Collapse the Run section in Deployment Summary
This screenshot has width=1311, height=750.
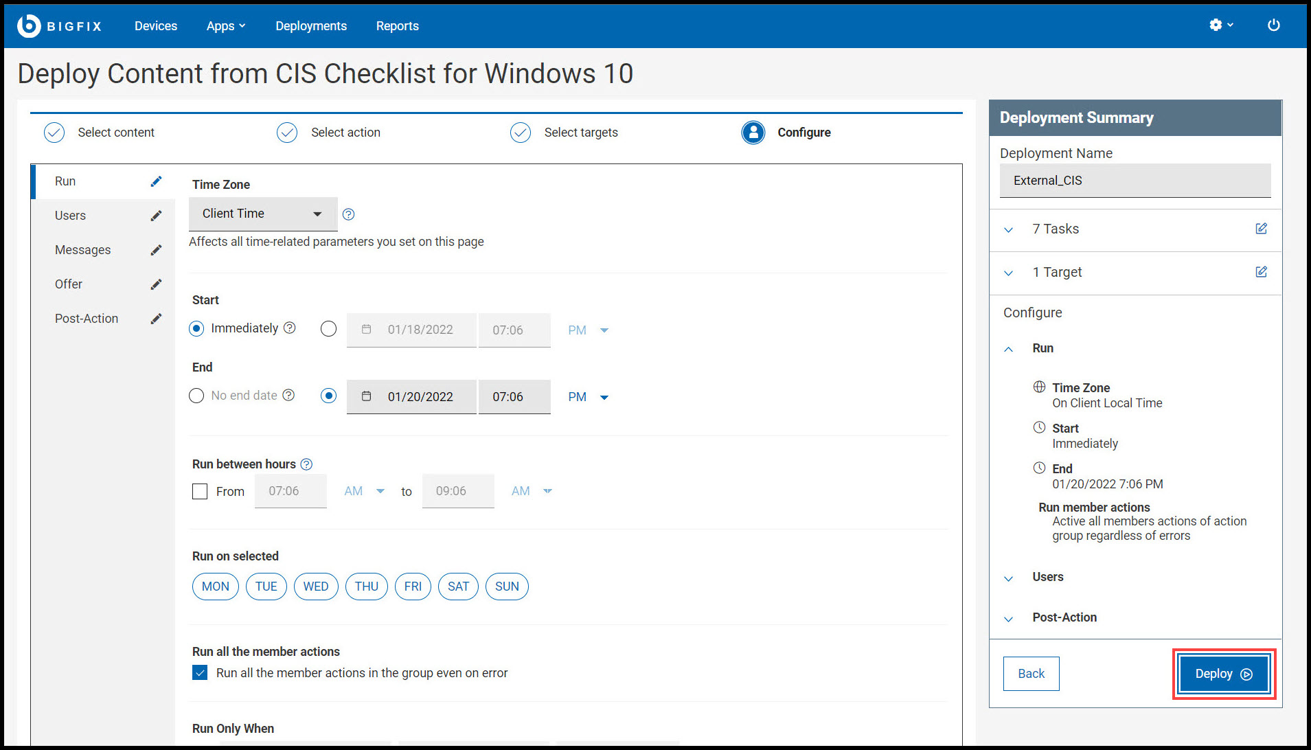coord(1008,348)
